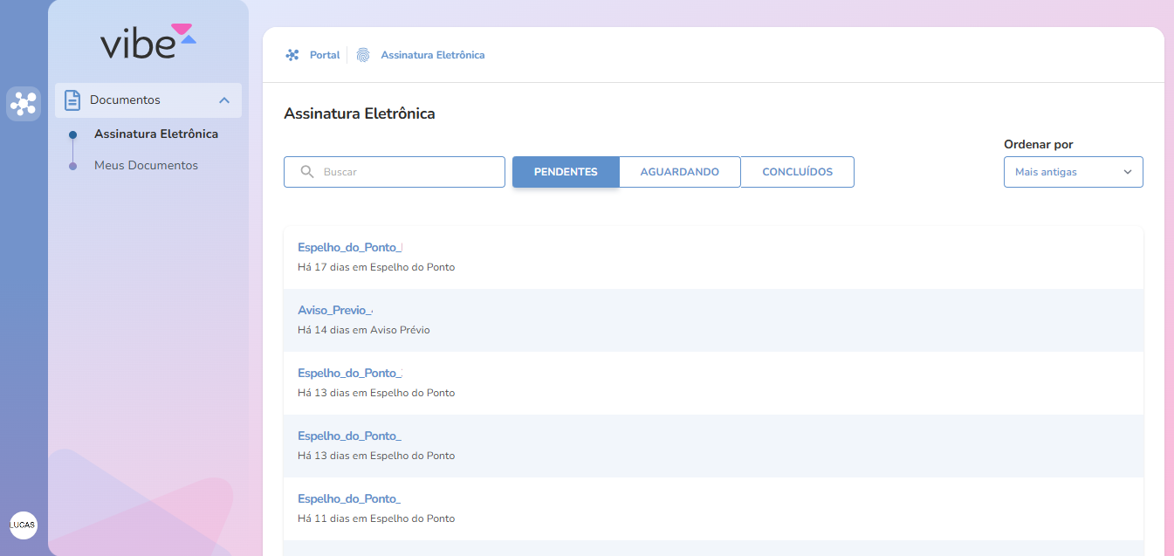Viewport: 1174px width, 556px height.
Task: Focus the Buscar search field
Action: [x=406, y=172]
